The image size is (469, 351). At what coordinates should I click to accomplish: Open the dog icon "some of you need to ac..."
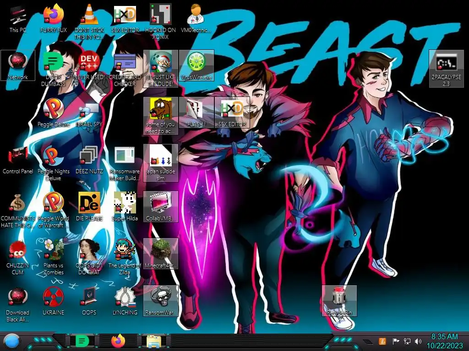161,116
